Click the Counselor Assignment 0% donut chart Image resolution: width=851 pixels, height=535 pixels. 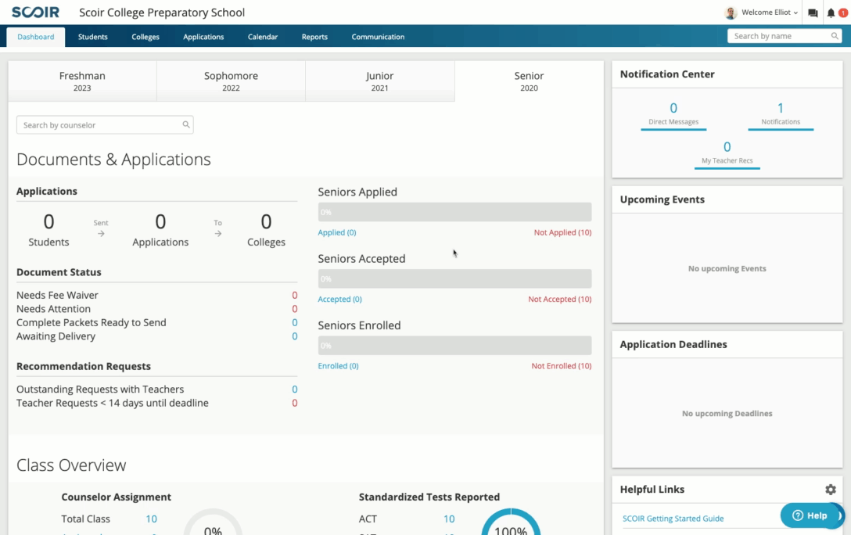click(213, 522)
